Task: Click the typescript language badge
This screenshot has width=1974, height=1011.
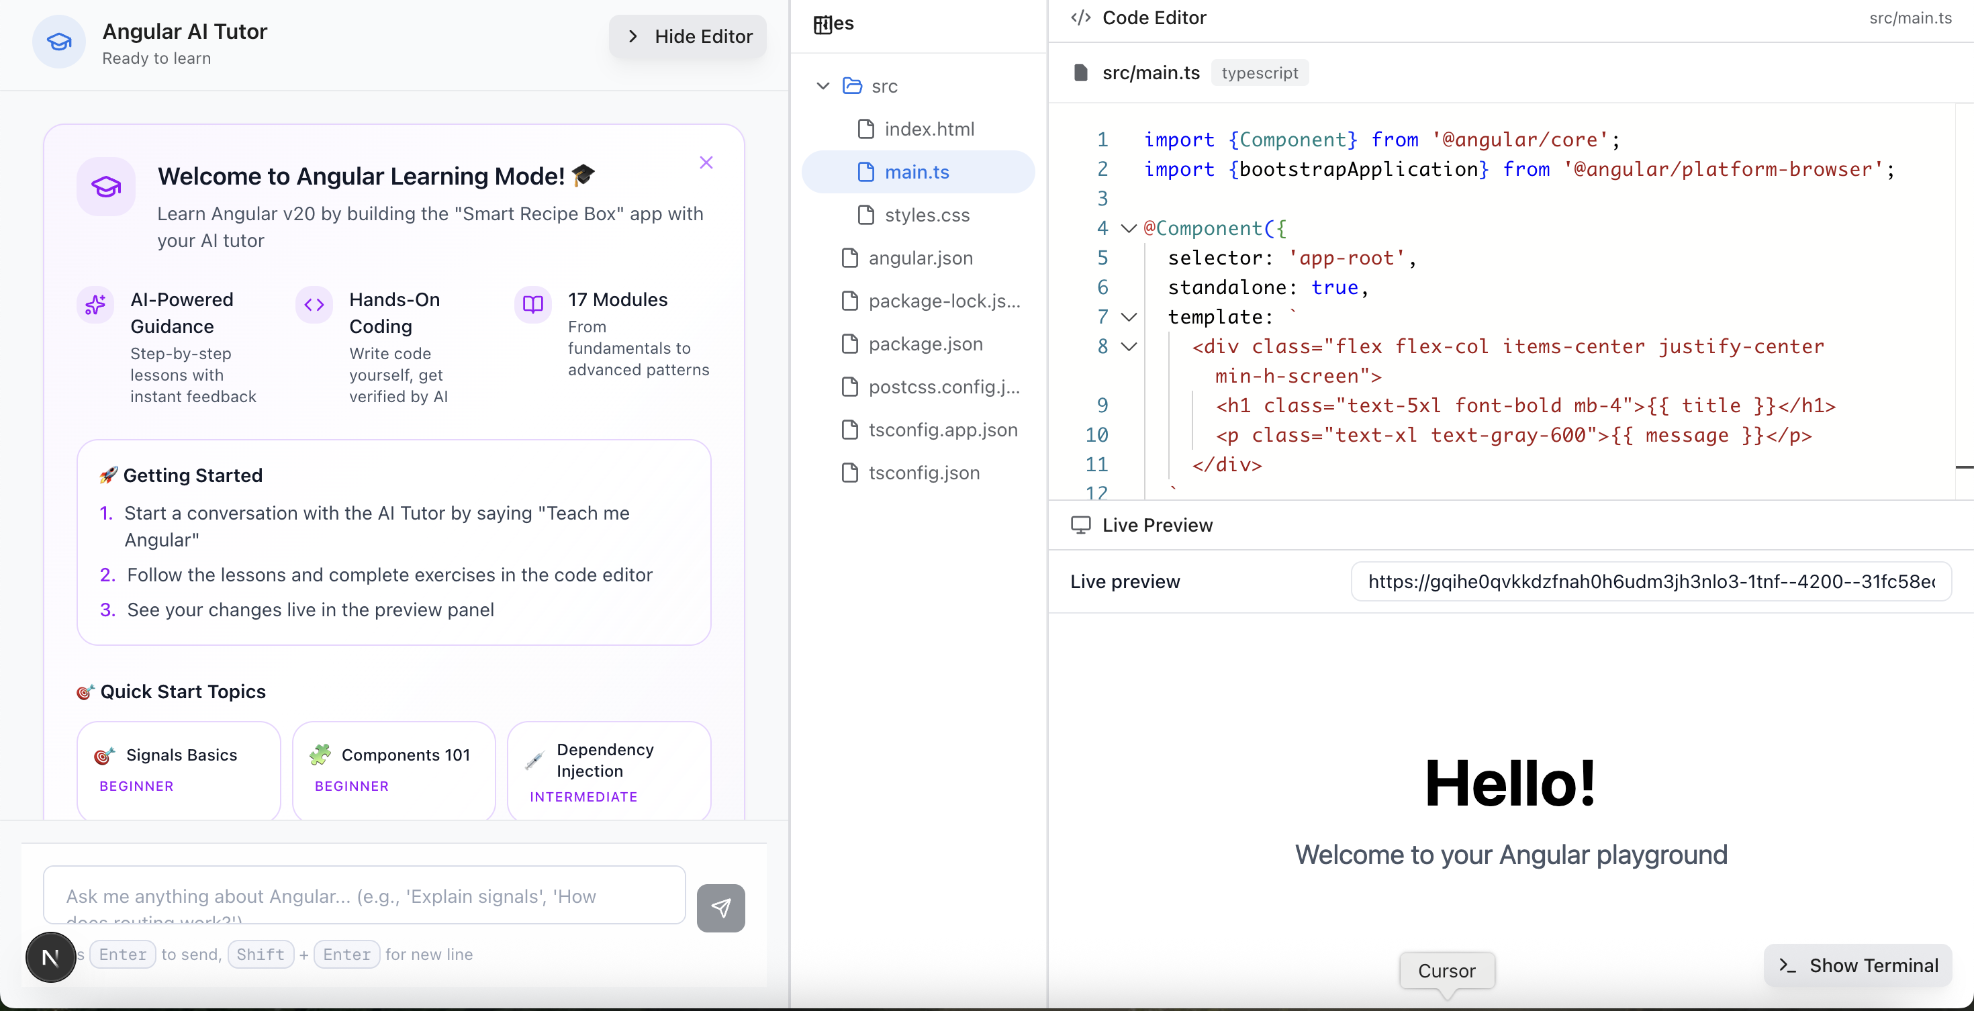Action: pyautogui.click(x=1259, y=73)
